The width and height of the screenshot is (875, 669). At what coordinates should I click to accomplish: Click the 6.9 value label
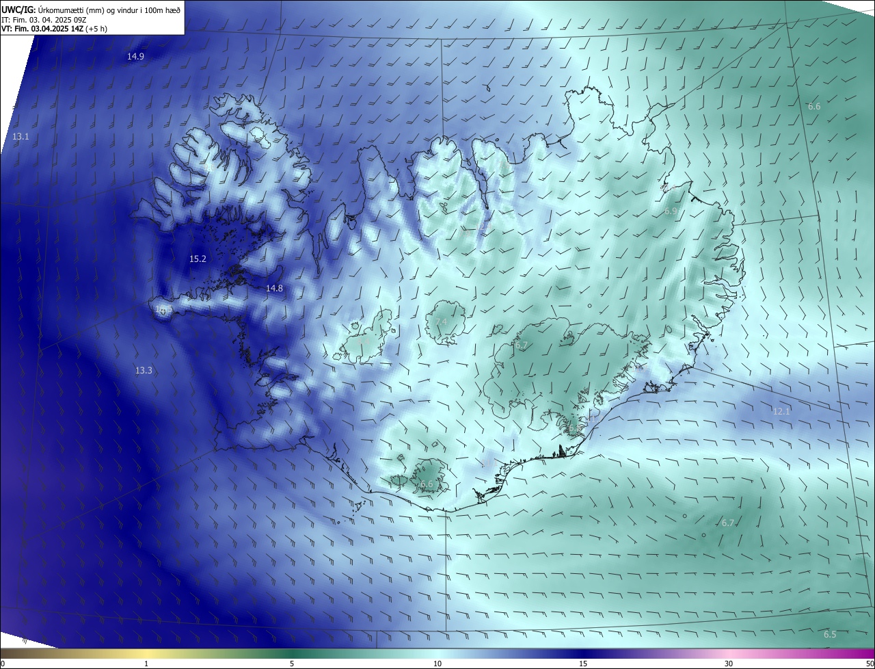(x=671, y=211)
